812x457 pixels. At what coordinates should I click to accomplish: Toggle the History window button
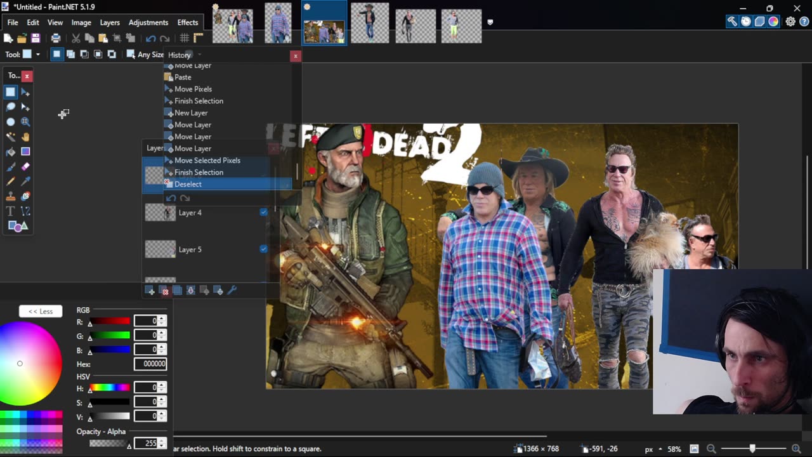[x=746, y=22]
